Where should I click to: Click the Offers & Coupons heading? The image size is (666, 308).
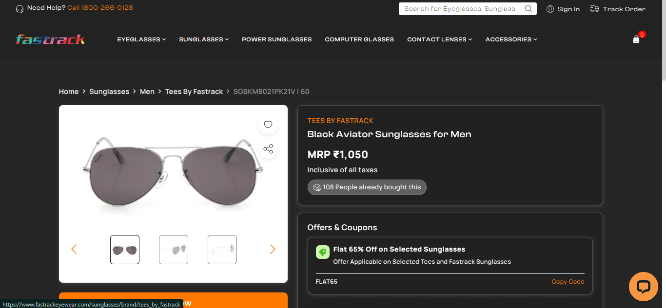coord(342,228)
